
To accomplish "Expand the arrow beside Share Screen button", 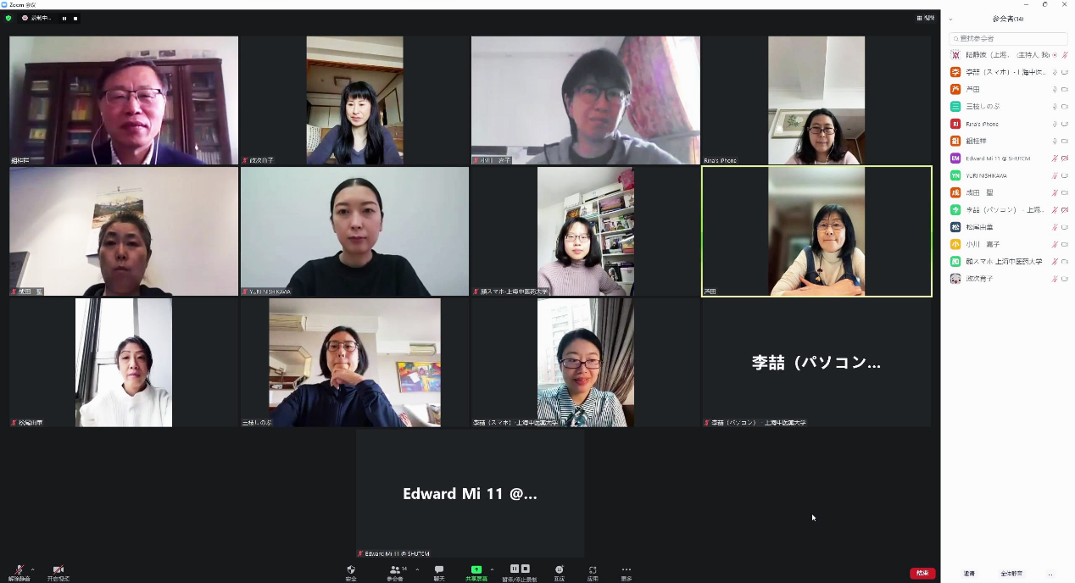I will tap(492, 569).
